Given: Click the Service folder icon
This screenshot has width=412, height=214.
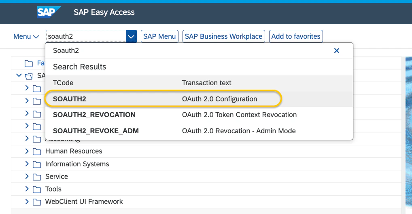Looking at the screenshot, I should [37, 177].
